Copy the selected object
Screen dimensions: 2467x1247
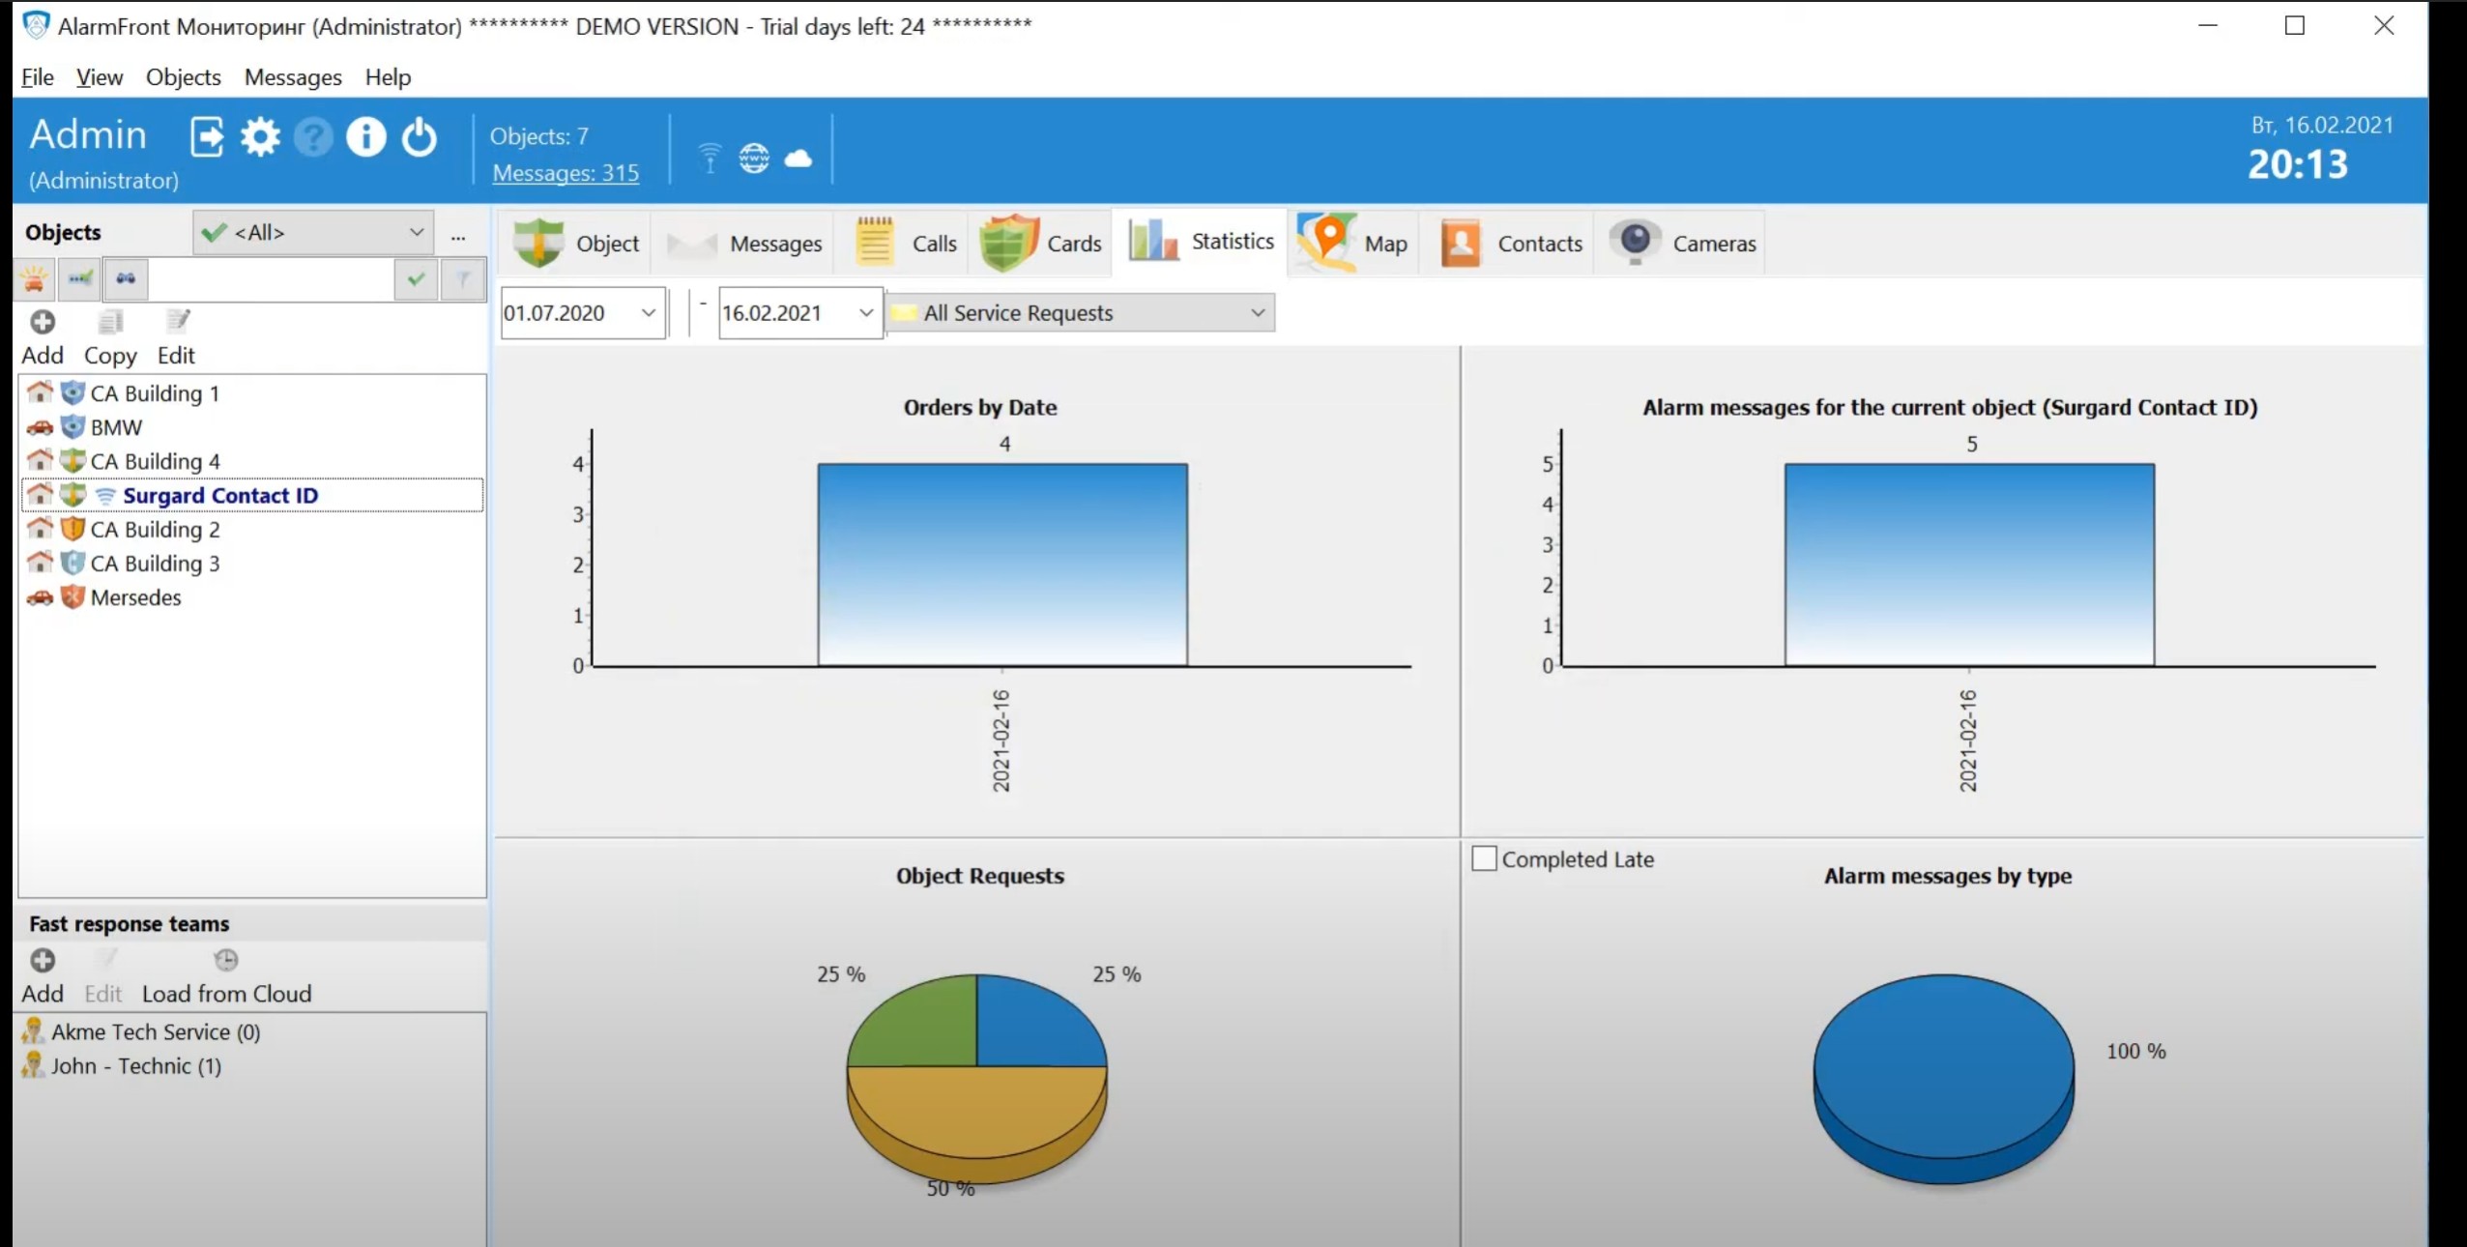click(x=110, y=337)
